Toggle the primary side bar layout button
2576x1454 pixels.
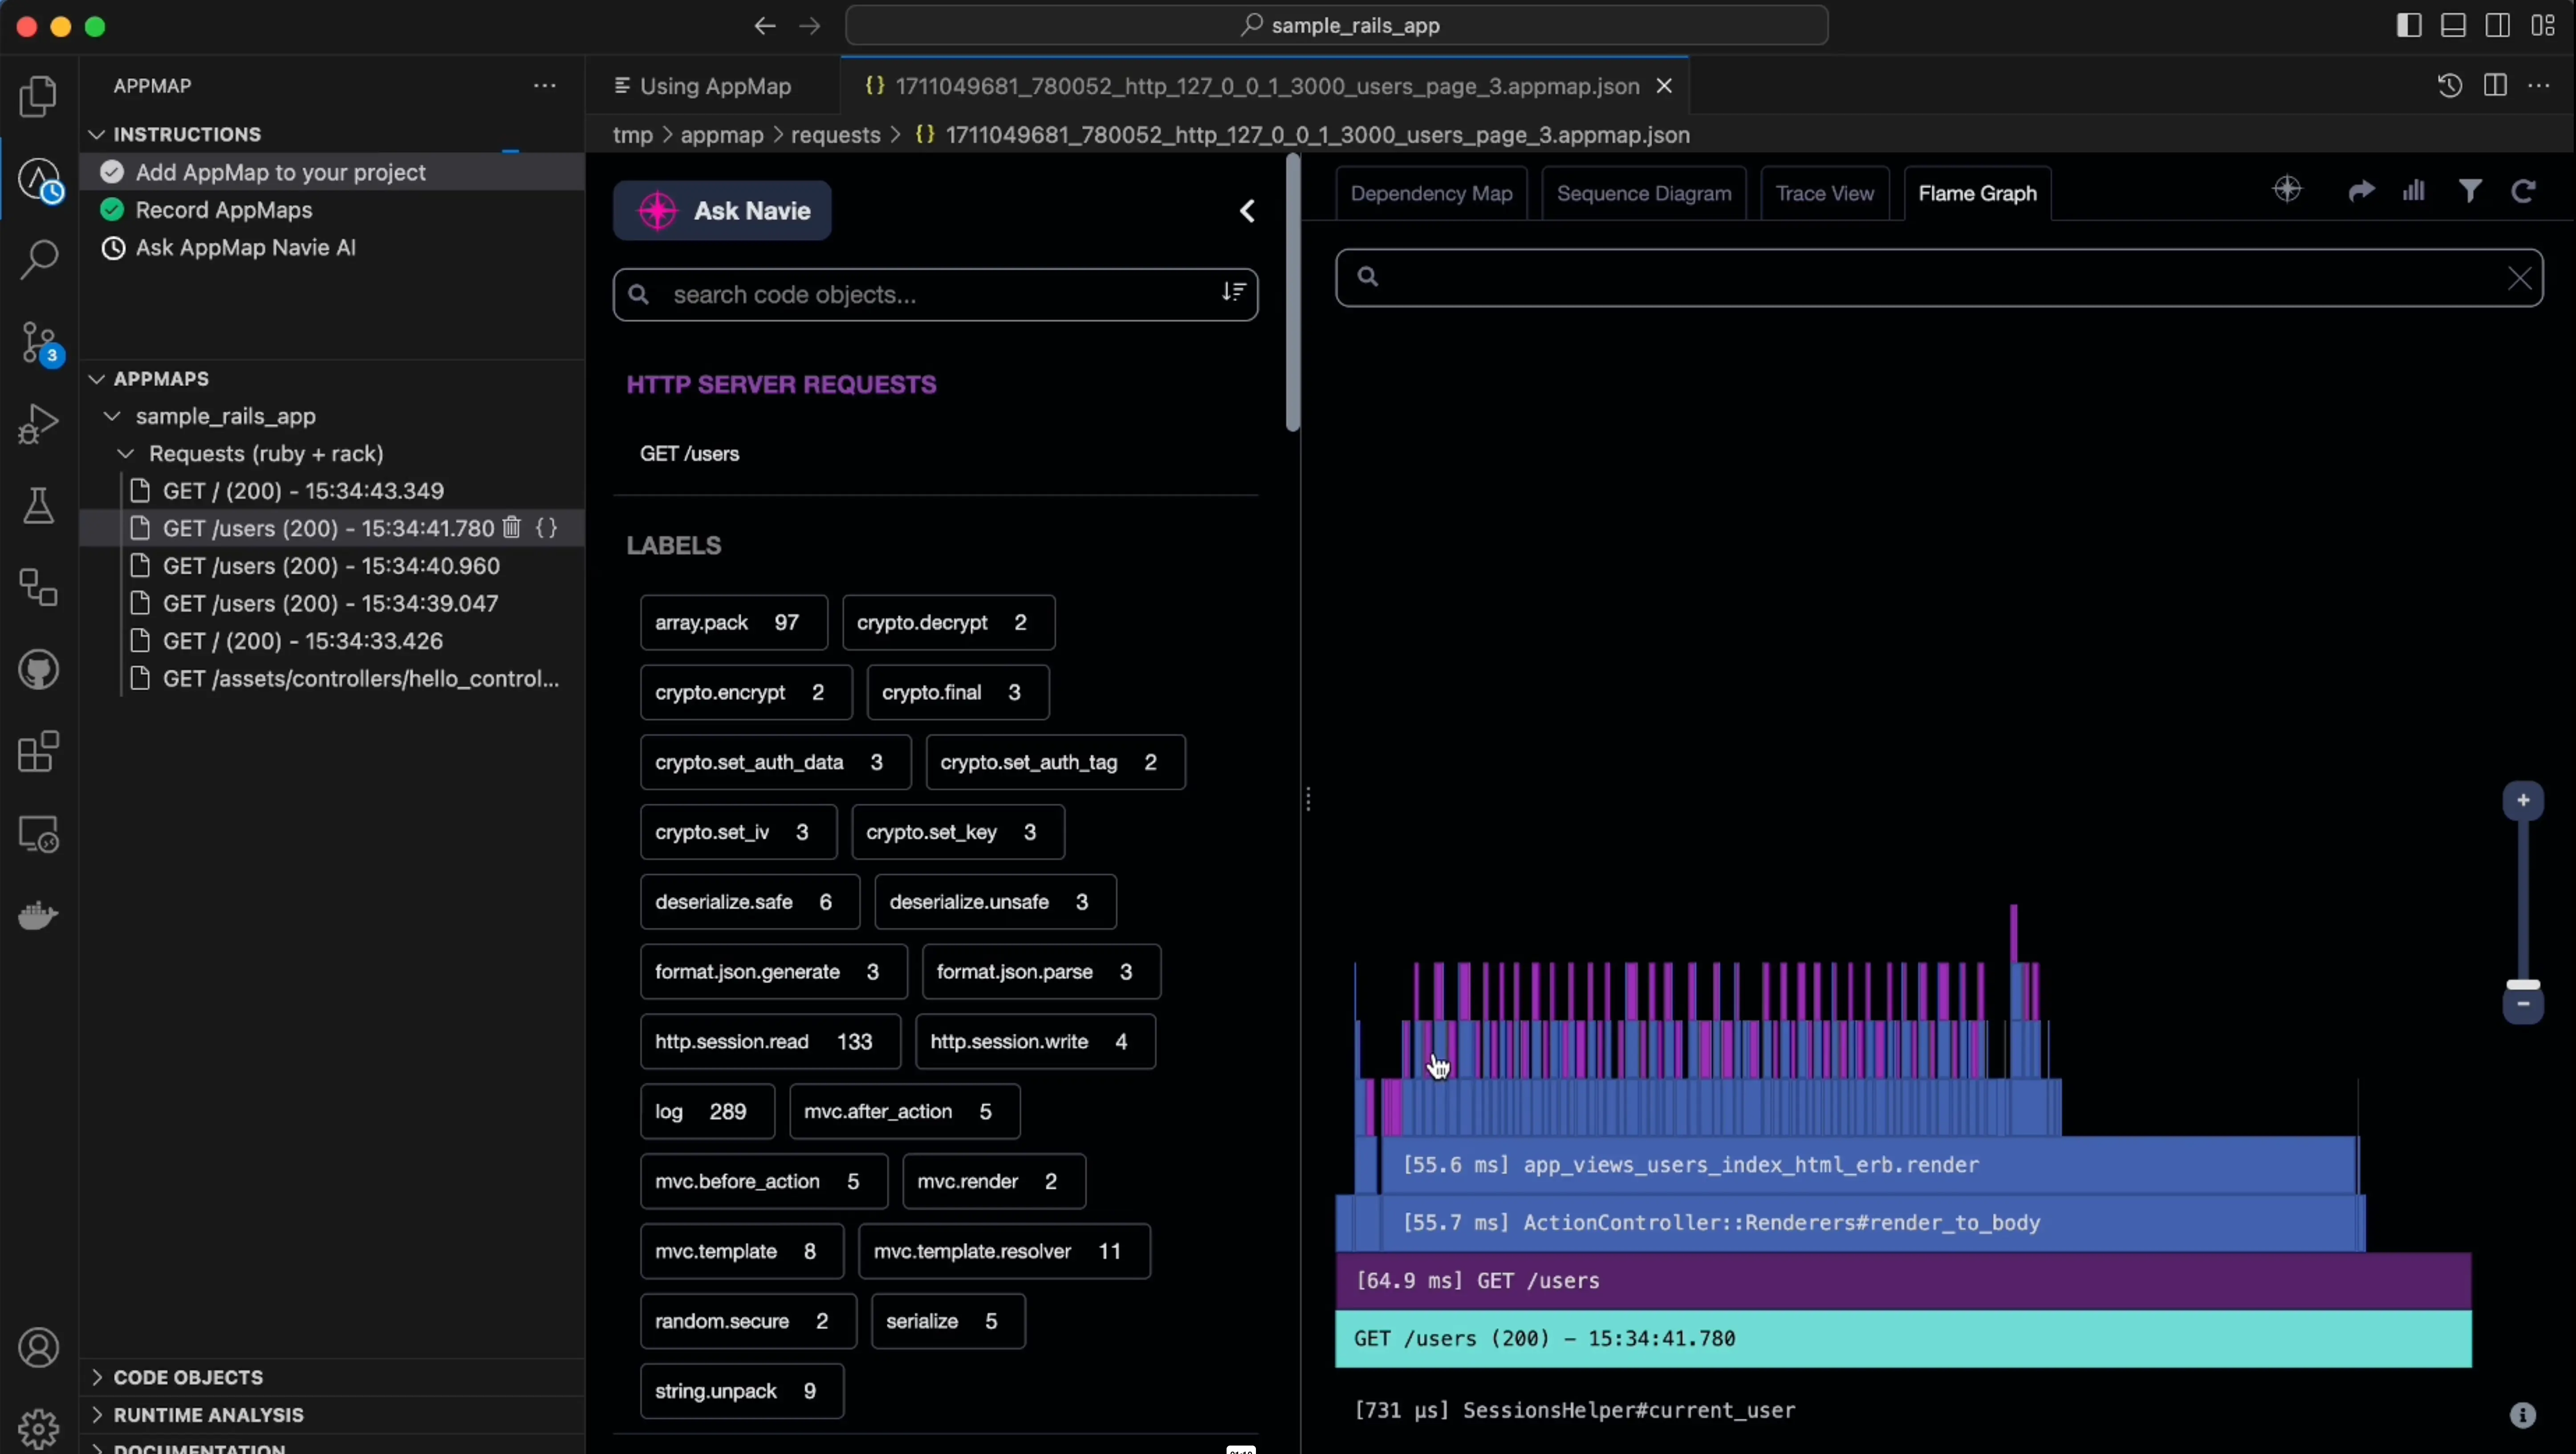pyautogui.click(x=2409, y=26)
